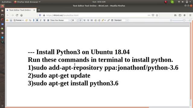
Task: Click the zoom slider handle in editor toolbar
Action: tap(184, 20)
